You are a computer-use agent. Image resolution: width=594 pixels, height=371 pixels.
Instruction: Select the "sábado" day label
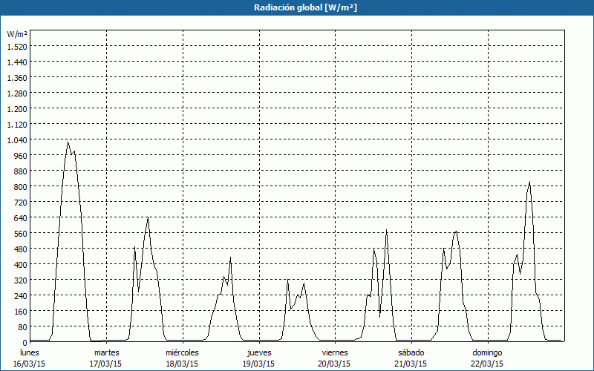tap(411, 352)
